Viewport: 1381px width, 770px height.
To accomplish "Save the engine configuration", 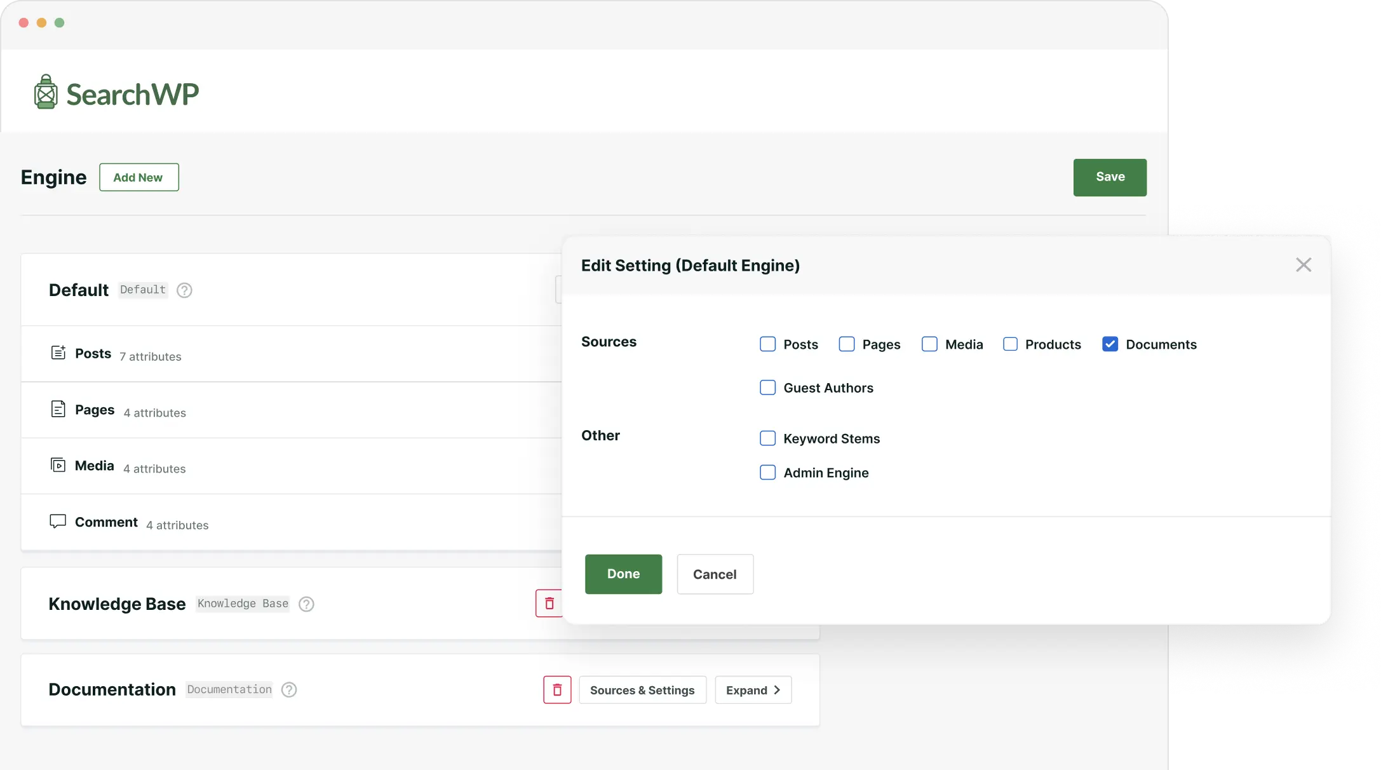I will [1110, 177].
